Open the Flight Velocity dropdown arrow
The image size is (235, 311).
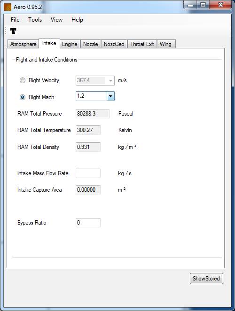pyautogui.click(x=110, y=80)
